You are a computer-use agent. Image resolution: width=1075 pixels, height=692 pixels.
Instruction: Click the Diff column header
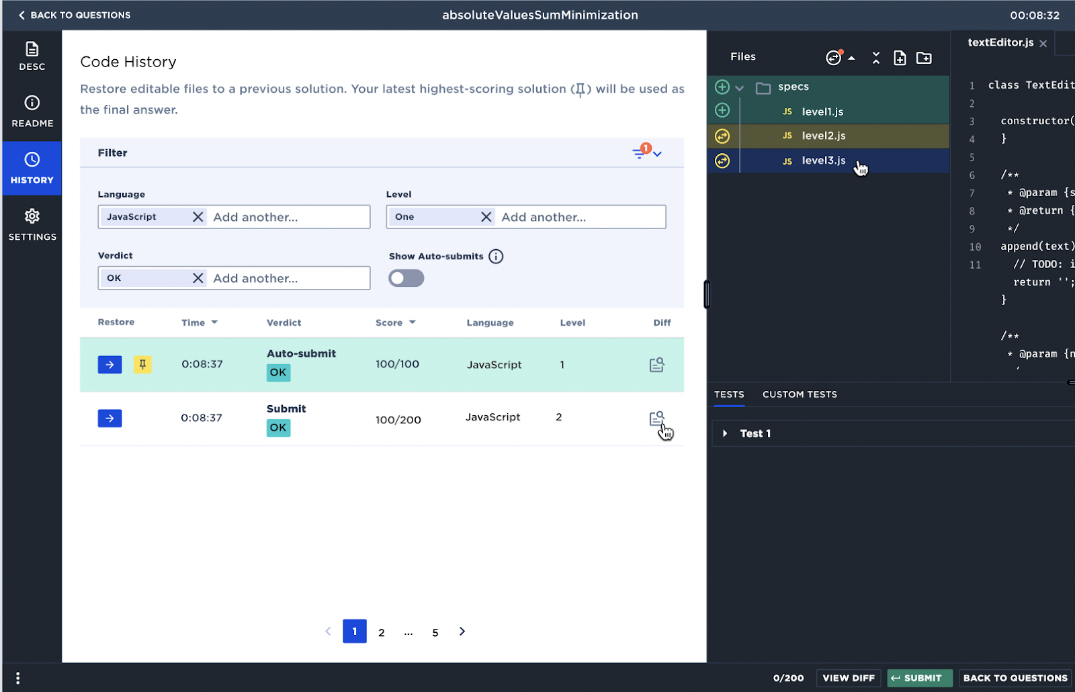(x=662, y=322)
